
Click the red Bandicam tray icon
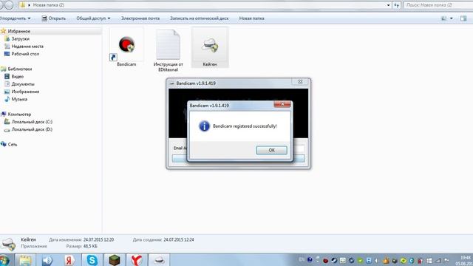pyautogui.click(x=325, y=260)
